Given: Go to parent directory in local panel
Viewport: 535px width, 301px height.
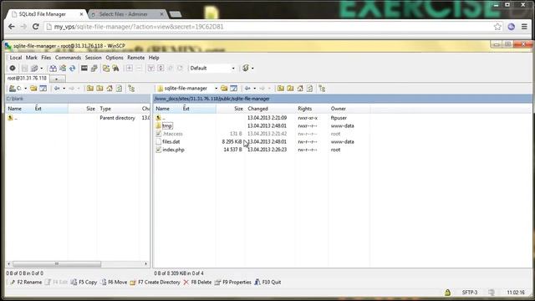Looking at the screenshot, I should coord(90,89).
